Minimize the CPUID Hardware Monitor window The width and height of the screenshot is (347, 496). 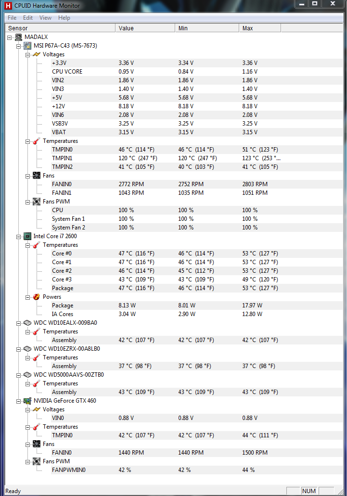point(301,3)
